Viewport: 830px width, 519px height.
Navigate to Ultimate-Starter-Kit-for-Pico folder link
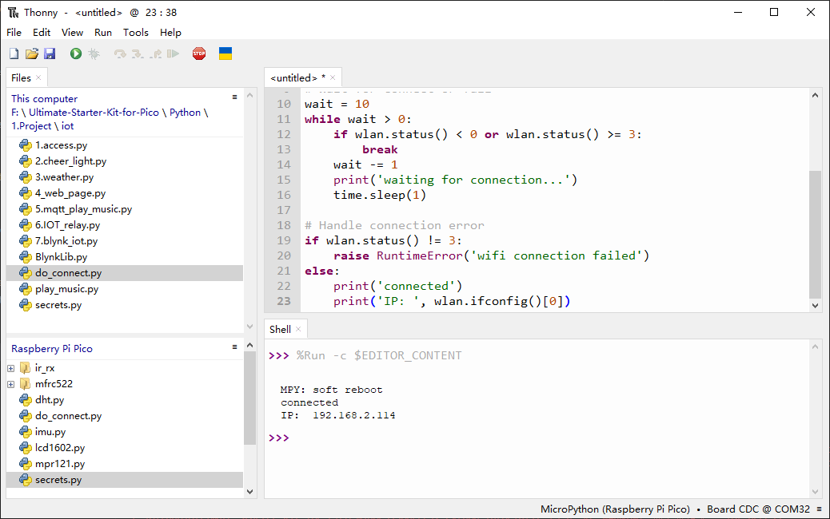[x=94, y=113]
